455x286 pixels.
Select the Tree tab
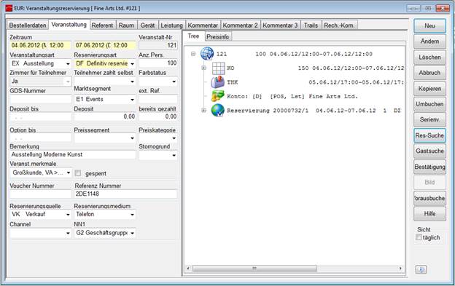coord(193,36)
